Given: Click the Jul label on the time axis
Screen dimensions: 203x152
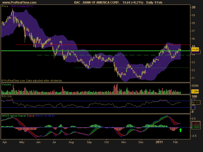Looking at the screenshot, I should (x=54, y=142).
